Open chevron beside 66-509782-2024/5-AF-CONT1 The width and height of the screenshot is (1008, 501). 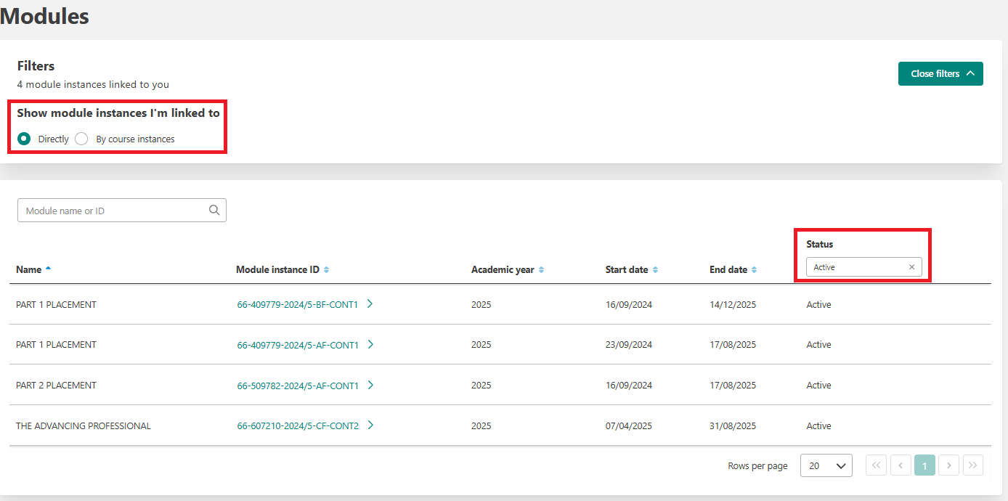point(370,386)
